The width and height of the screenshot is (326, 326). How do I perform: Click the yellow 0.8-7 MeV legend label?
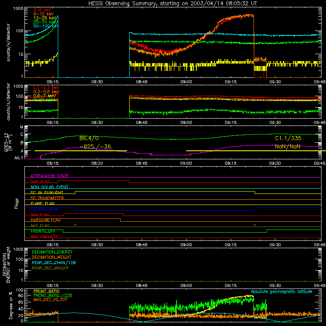pyautogui.click(x=44, y=96)
